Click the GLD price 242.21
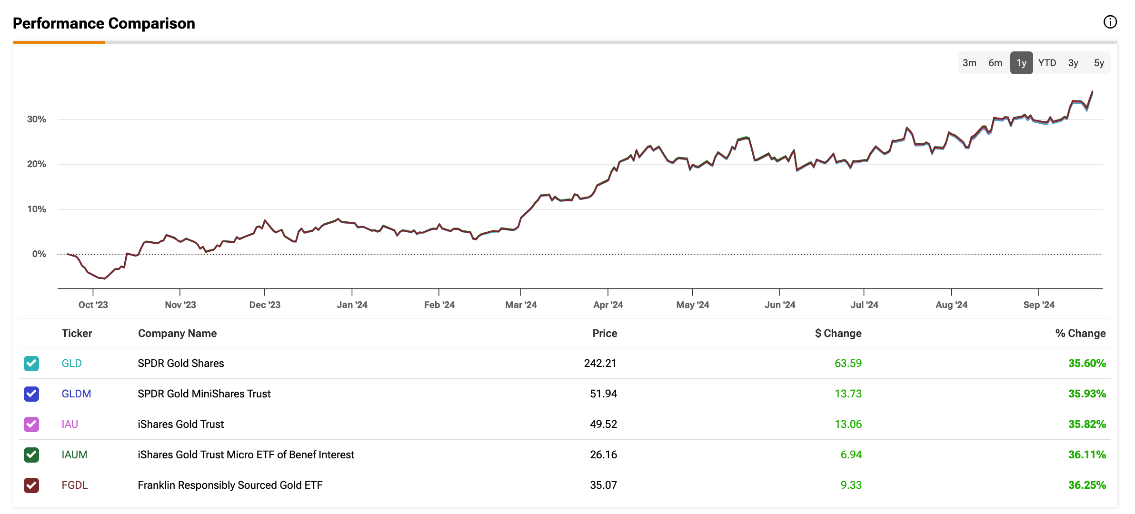The height and width of the screenshot is (514, 1135). [600, 363]
